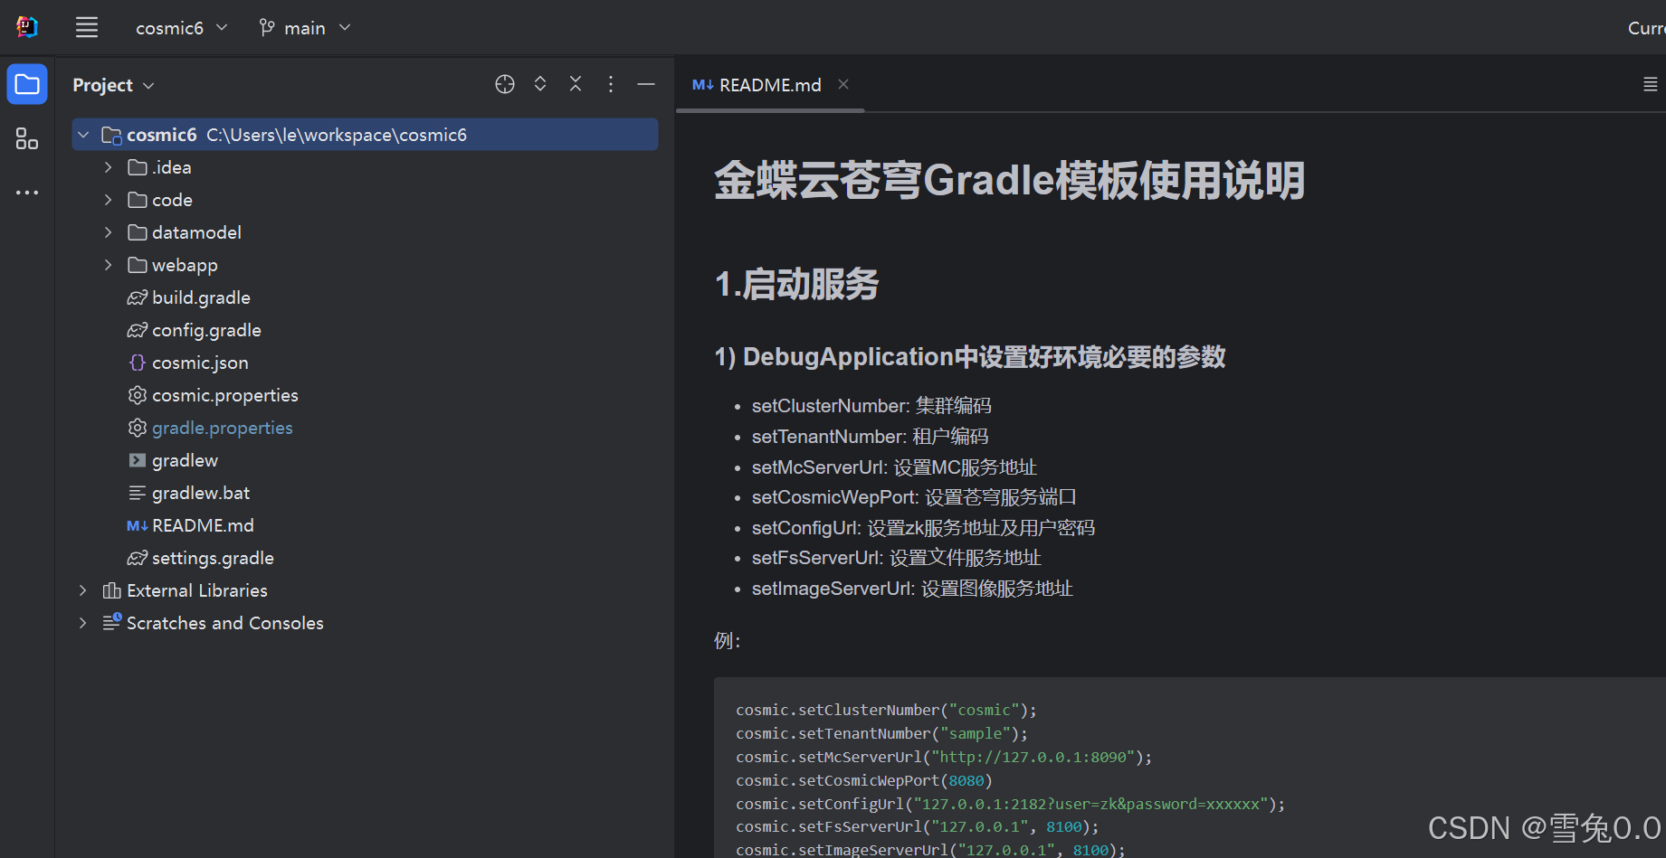Show more tool windows via ellipsis icon

tap(27, 193)
